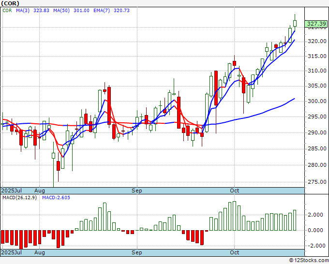
Task: Click the 275.00 price axis label
Action: coord(317,182)
